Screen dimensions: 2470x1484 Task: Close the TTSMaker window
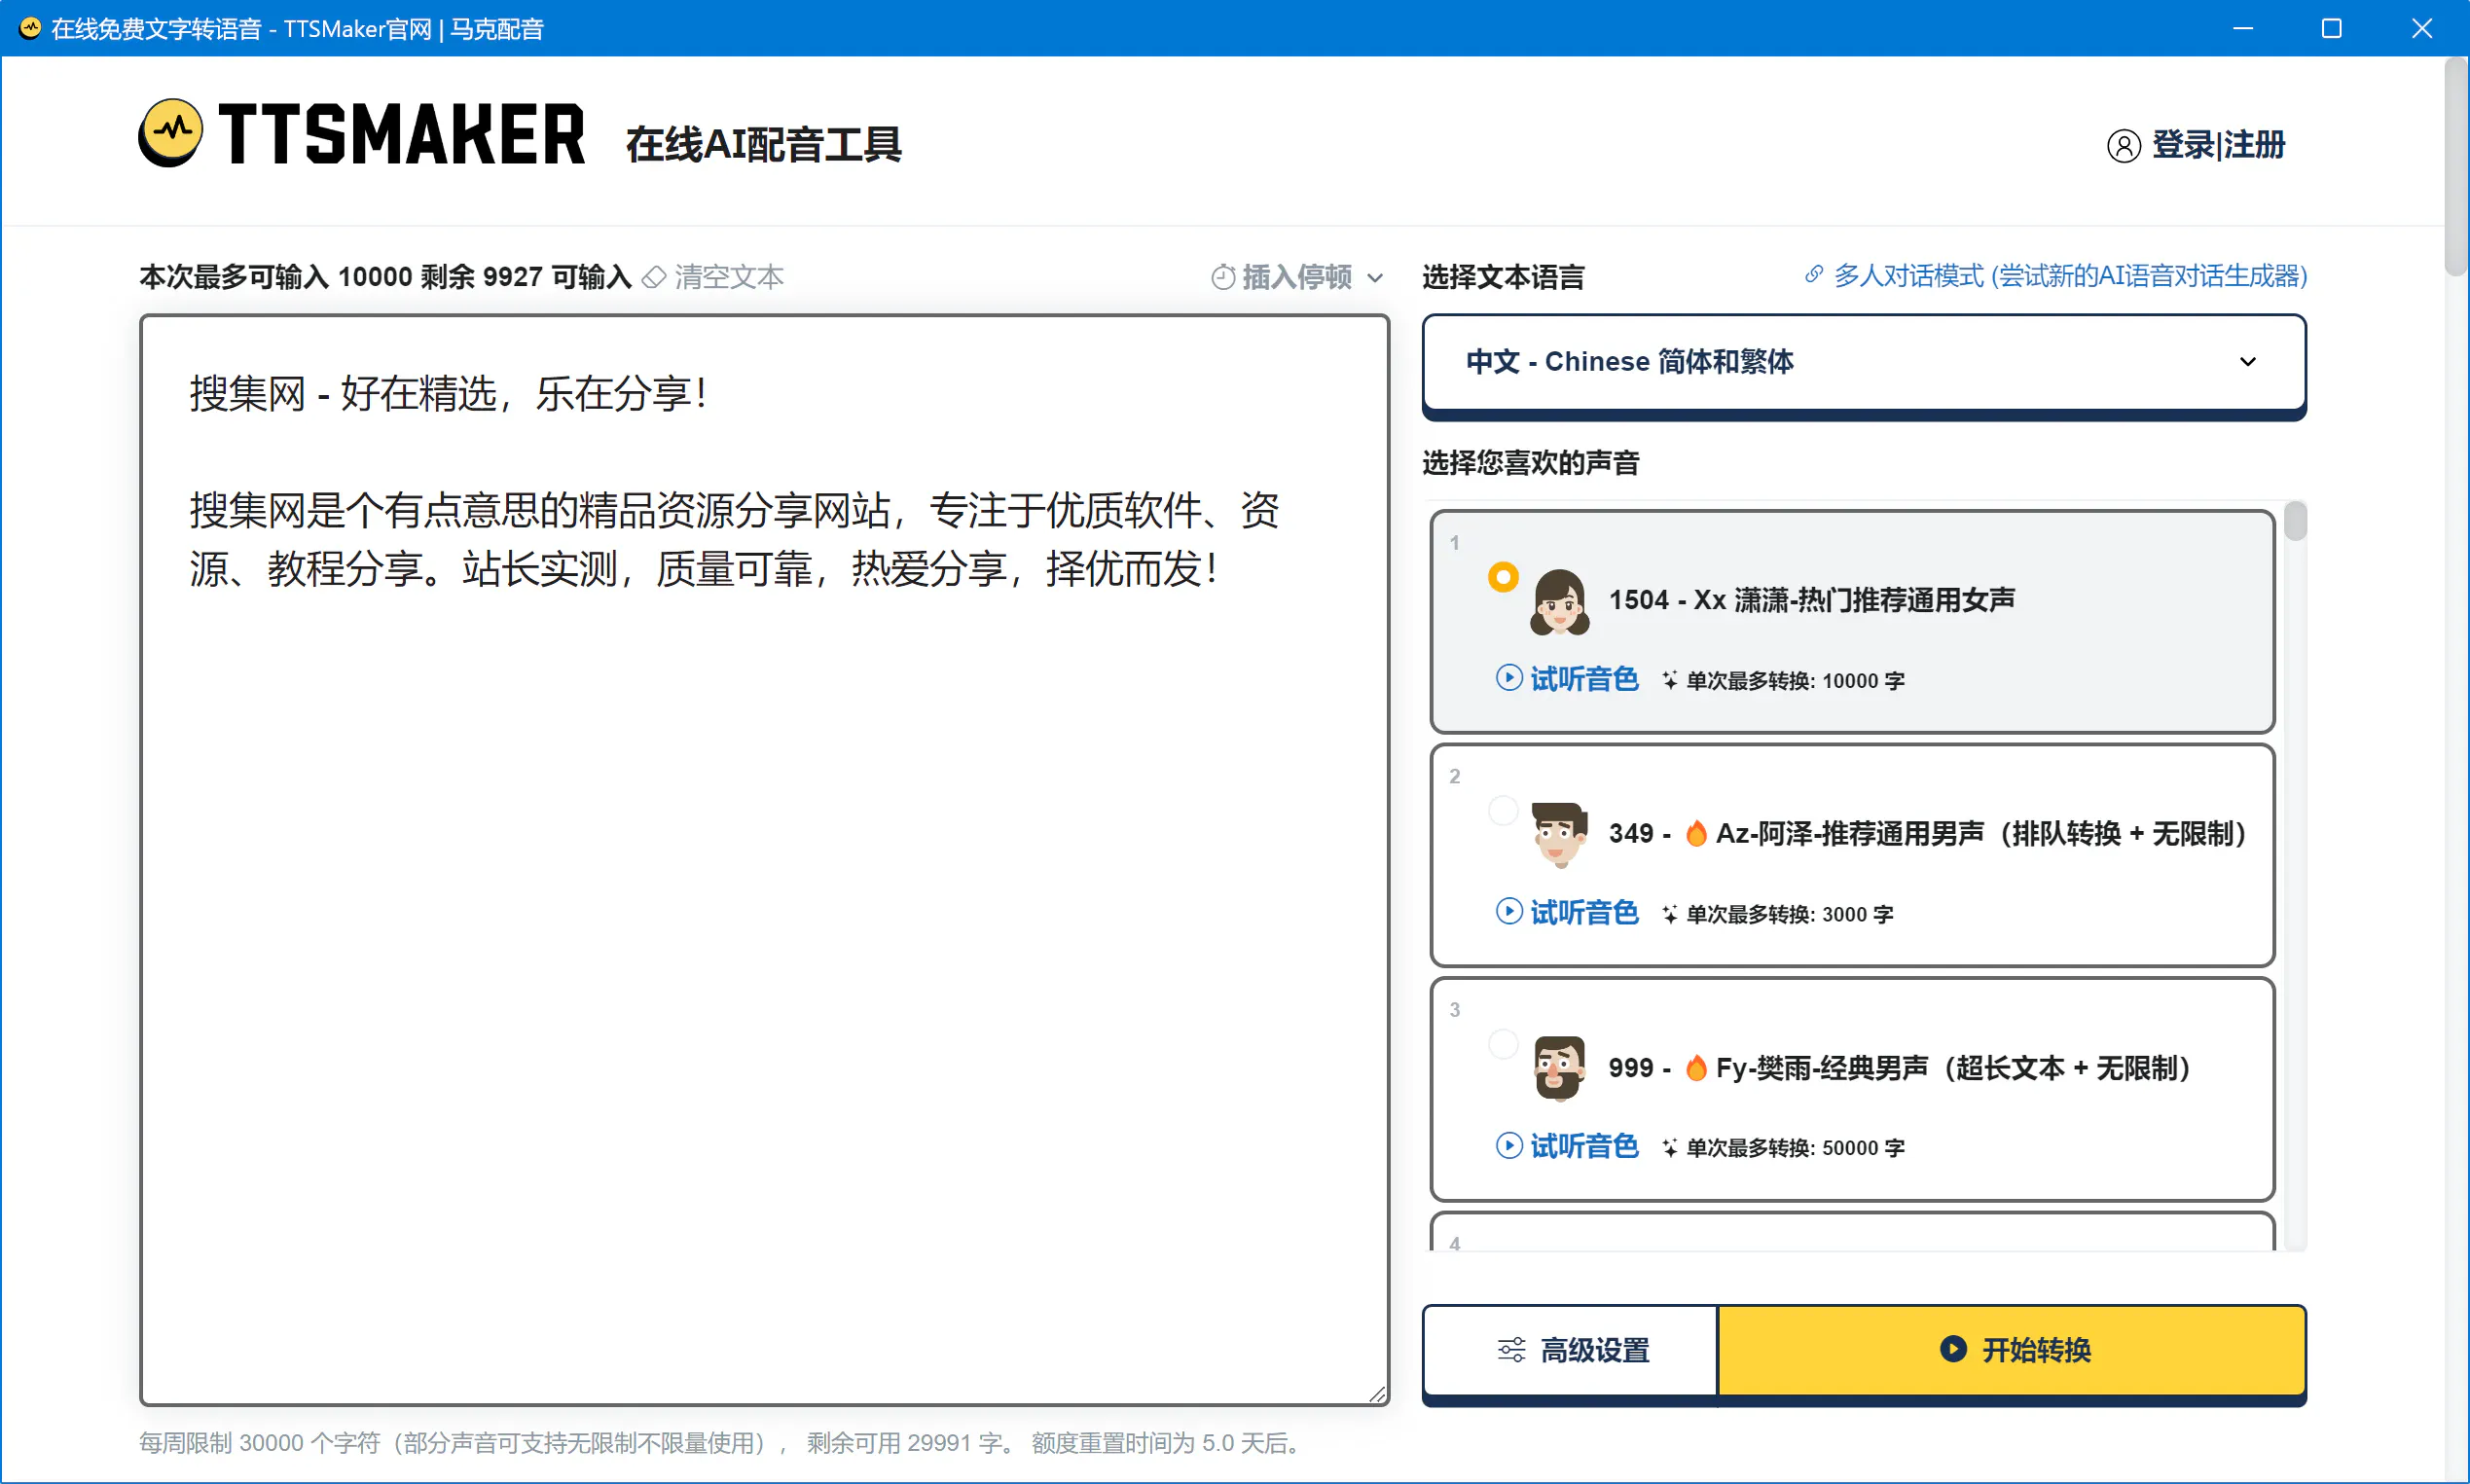pyautogui.click(x=2421, y=28)
